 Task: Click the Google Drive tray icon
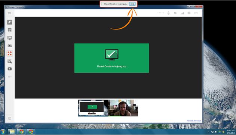click(220, 132)
